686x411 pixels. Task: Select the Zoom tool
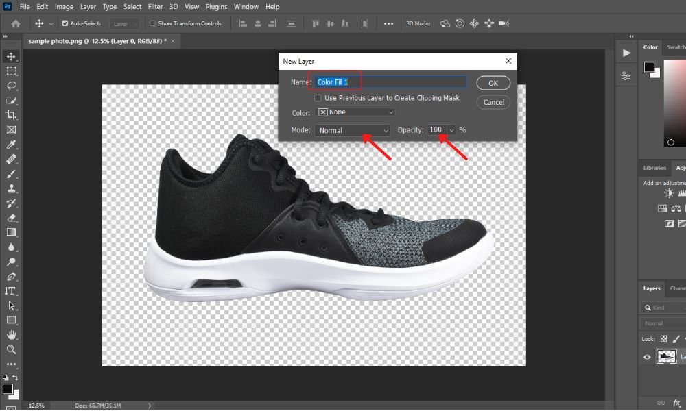[11, 349]
